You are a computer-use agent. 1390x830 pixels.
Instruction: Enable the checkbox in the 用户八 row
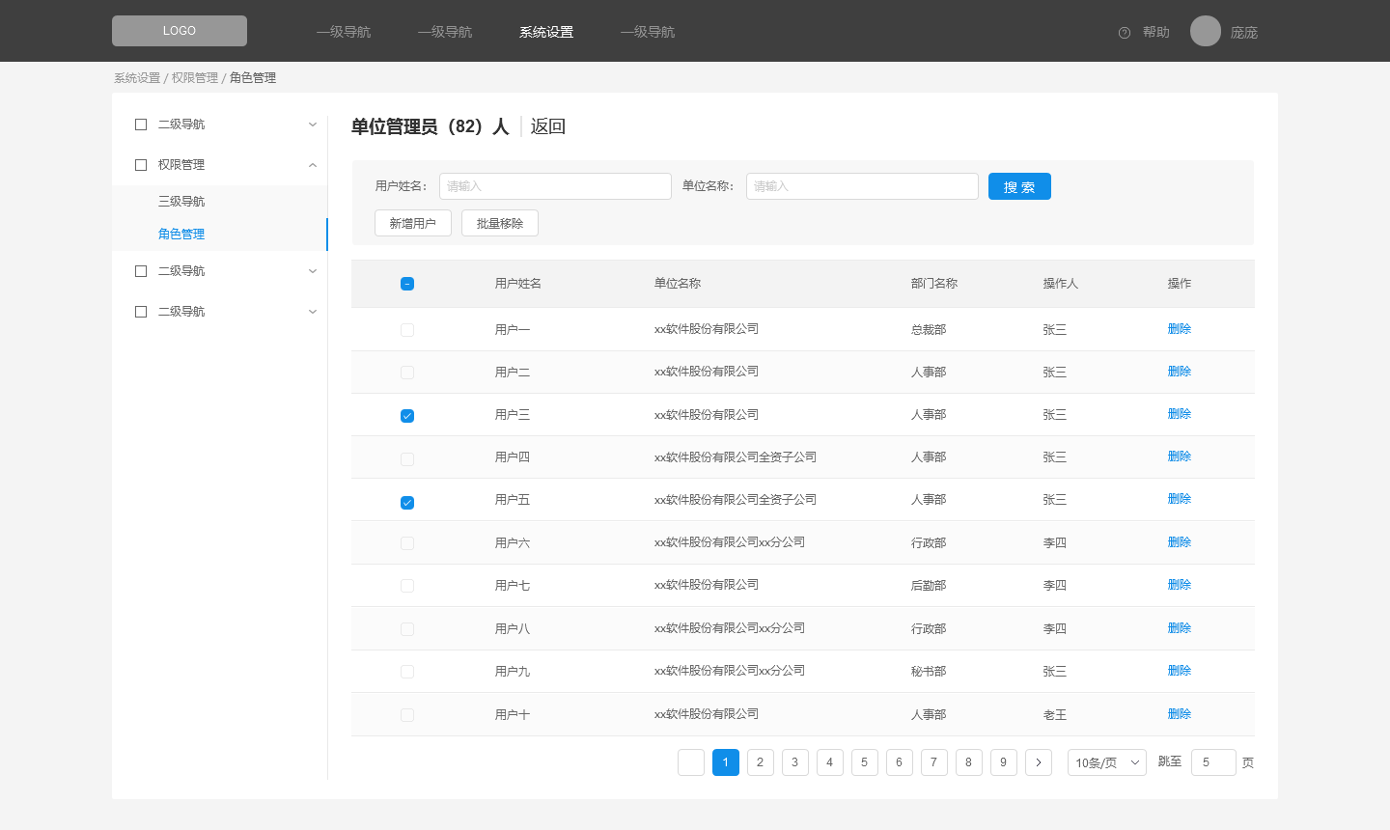(407, 629)
